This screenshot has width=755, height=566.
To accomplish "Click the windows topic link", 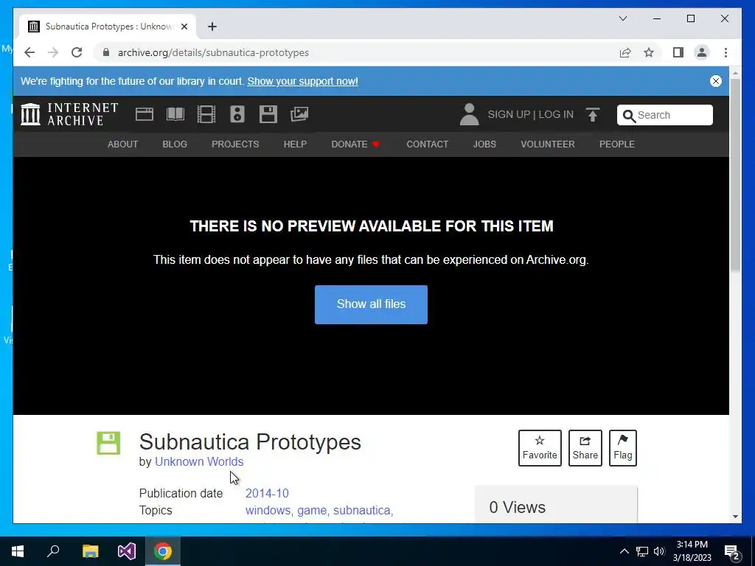I will pyautogui.click(x=268, y=510).
